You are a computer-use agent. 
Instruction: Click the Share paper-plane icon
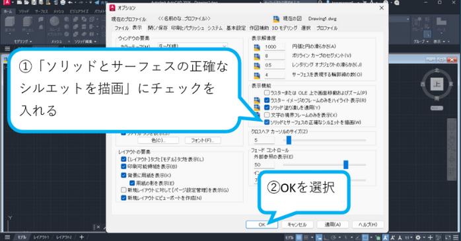click(x=96, y=3)
